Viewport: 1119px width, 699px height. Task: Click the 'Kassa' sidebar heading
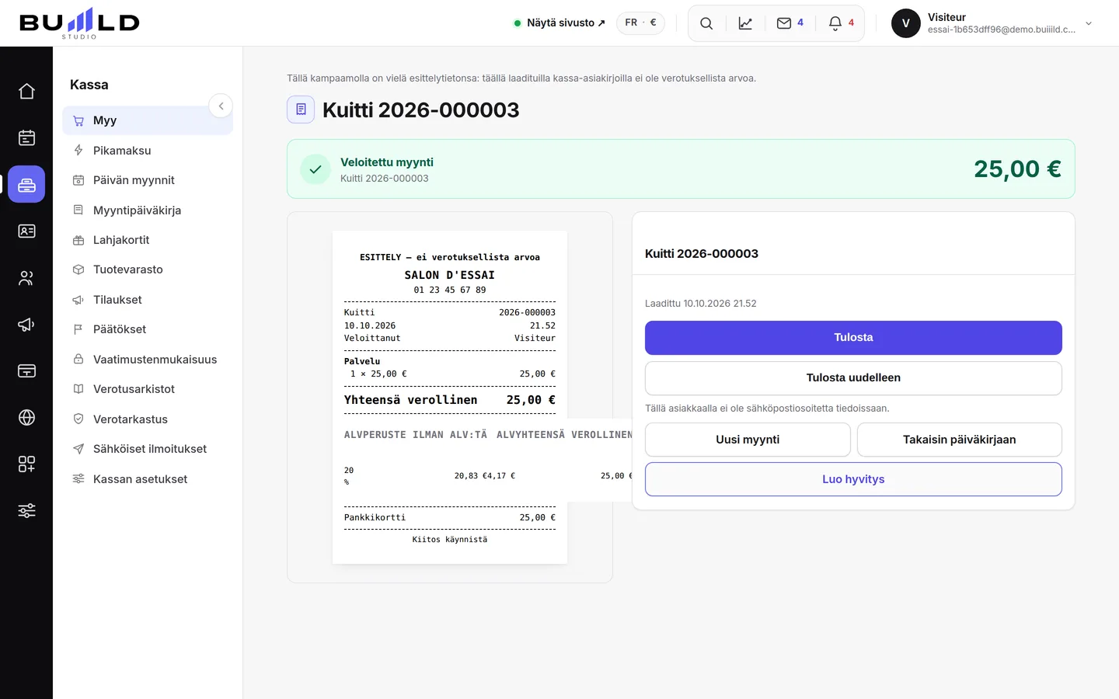(89, 85)
